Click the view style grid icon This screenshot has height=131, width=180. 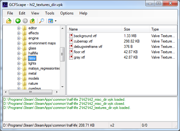(x=51, y=21)
